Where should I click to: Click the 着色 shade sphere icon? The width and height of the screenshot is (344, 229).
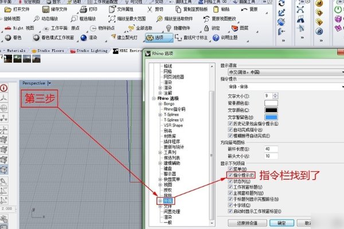click(x=8, y=38)
